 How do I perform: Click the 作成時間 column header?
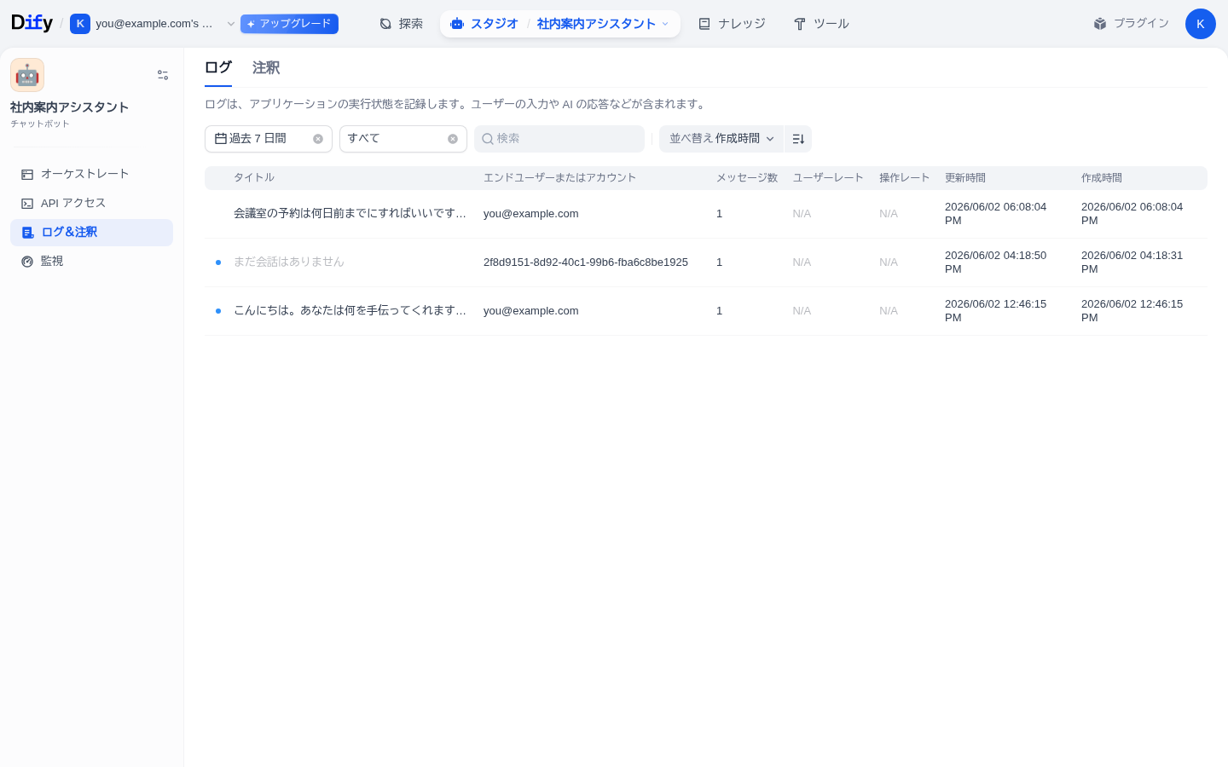coord(1102,178)
